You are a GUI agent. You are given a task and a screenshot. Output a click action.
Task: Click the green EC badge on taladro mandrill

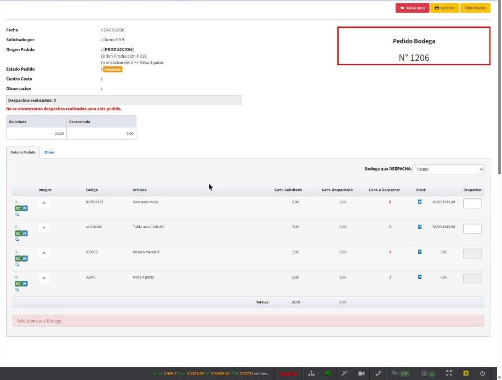(x=18, y=259)
